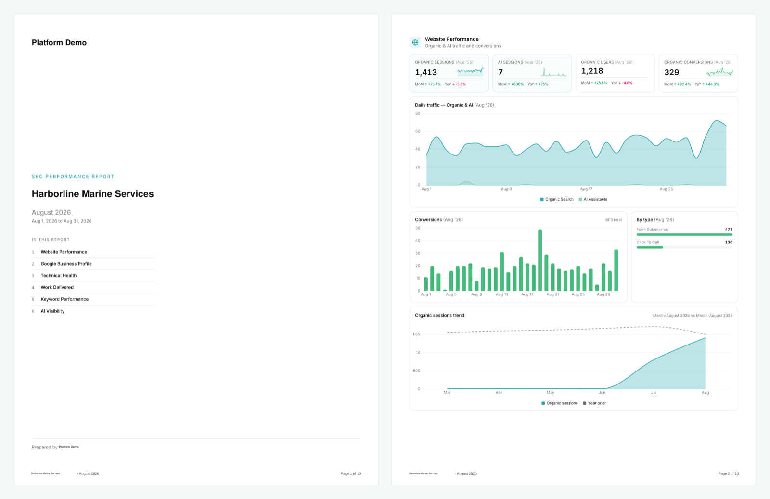Click the Organic sessions legend color square

(x=543, y=403)
